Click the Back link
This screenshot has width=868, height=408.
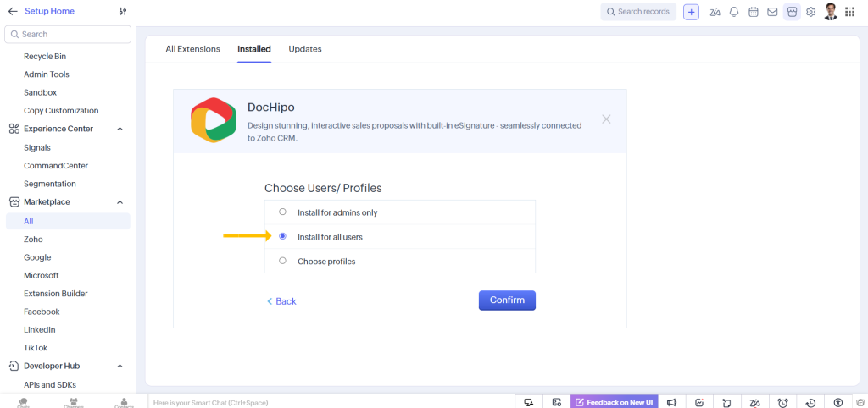[281, 301]
